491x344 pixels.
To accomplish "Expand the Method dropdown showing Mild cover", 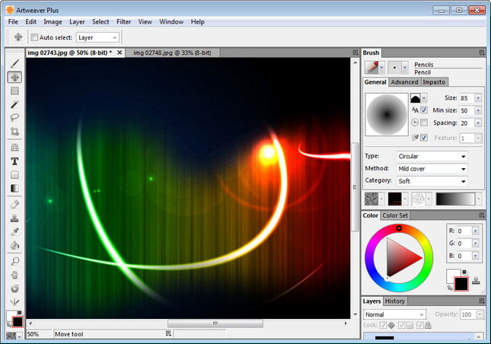I will coord(431,168).
